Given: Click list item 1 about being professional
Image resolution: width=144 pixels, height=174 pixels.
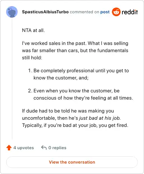Looking at the screenshot, I should click(78, 74).
